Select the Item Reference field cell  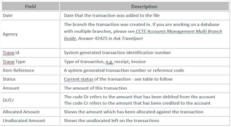tap(30, 70)
